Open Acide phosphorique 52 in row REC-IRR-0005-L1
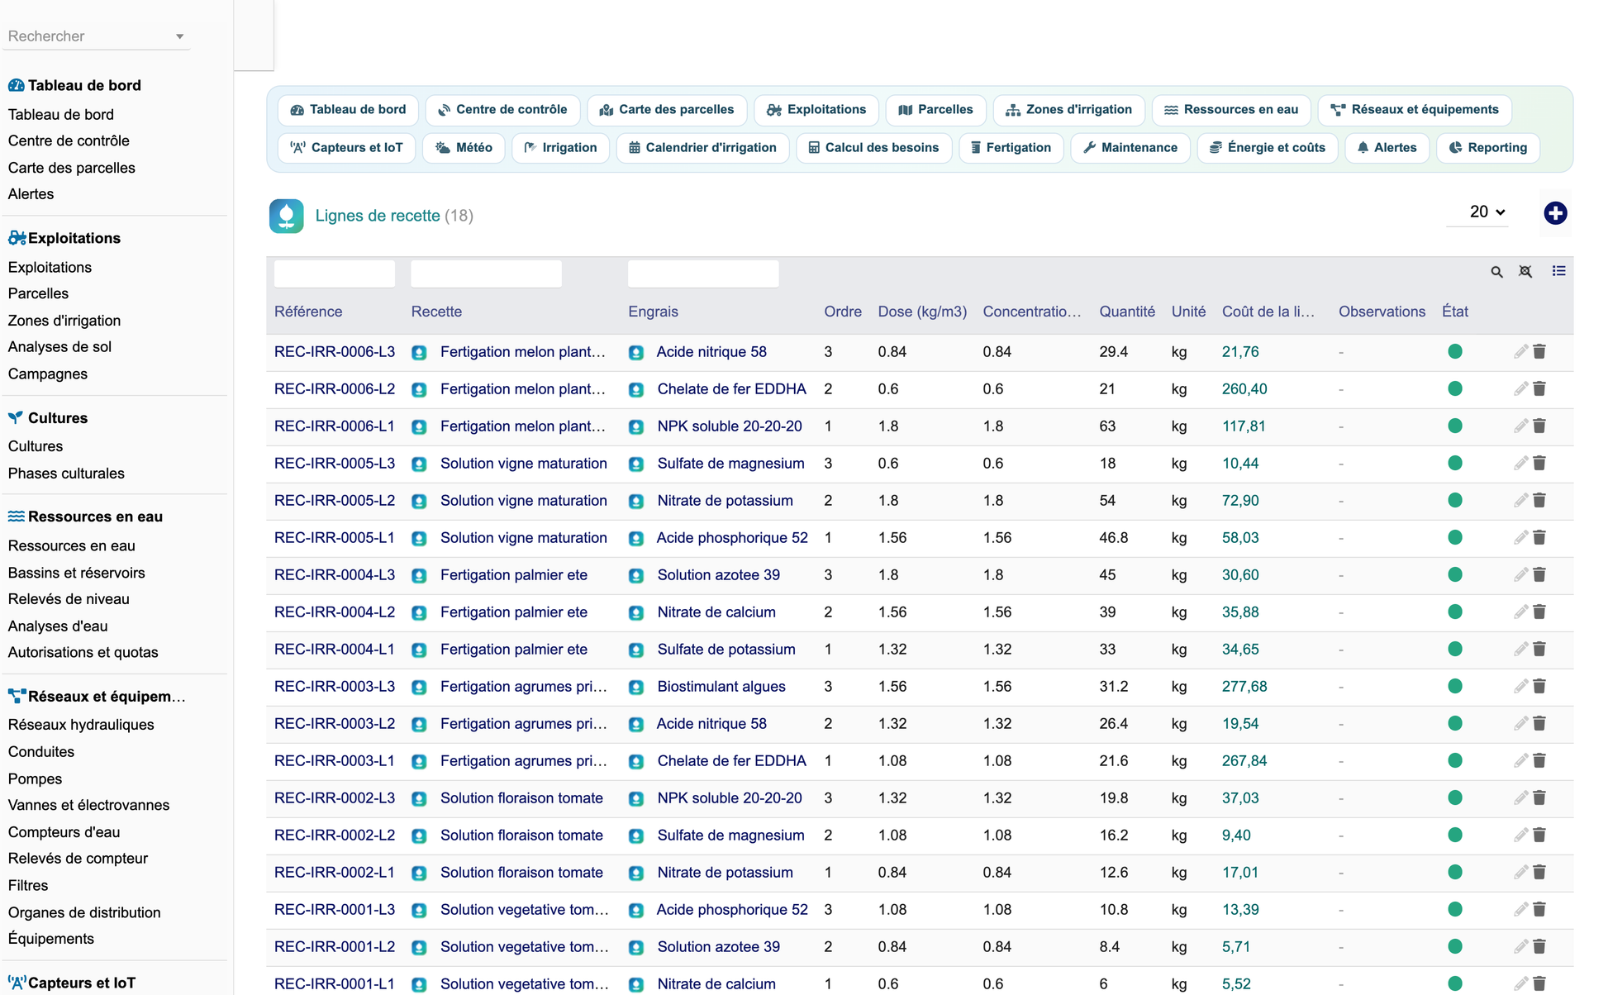This screenshot has height=995, width=1608. [x=732, y=538]
